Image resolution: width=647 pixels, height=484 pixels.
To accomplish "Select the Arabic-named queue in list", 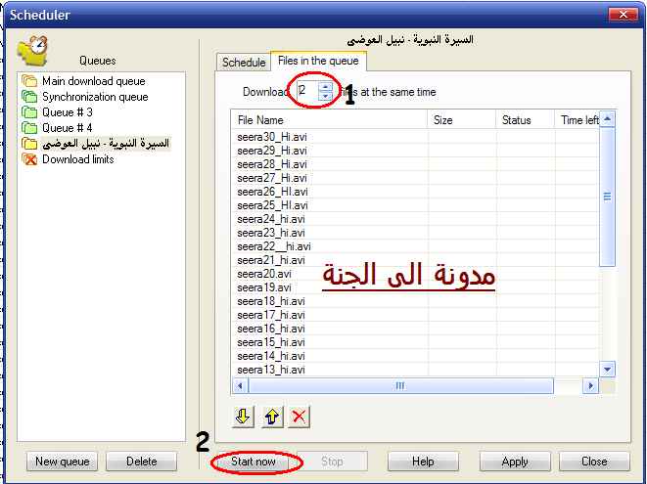I will pos(106,144).
